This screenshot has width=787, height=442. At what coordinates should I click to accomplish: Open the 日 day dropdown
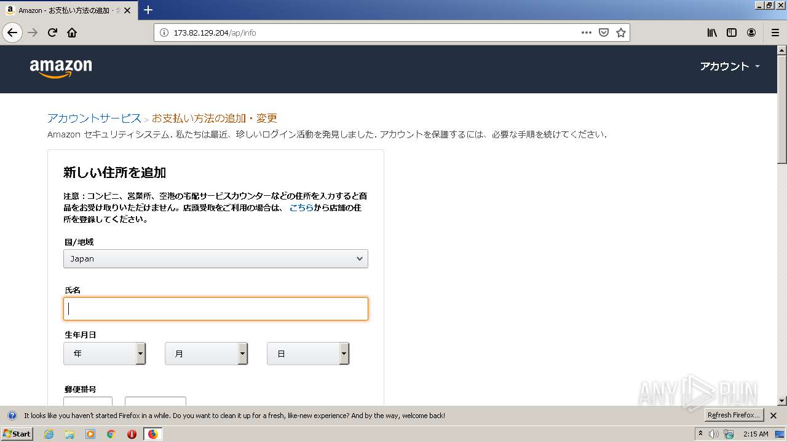(308, 354)
